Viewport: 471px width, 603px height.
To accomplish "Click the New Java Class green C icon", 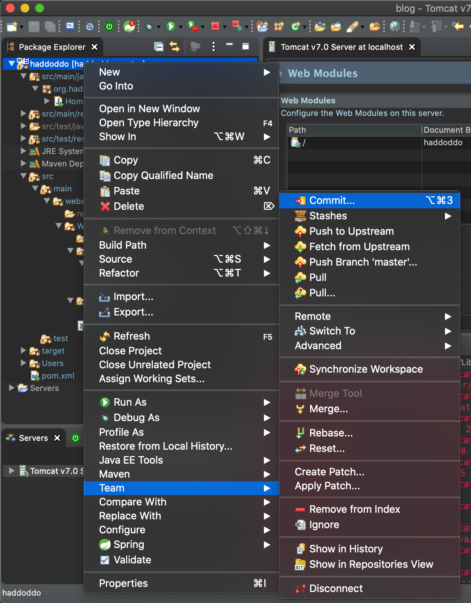I will tap(295, 26).
